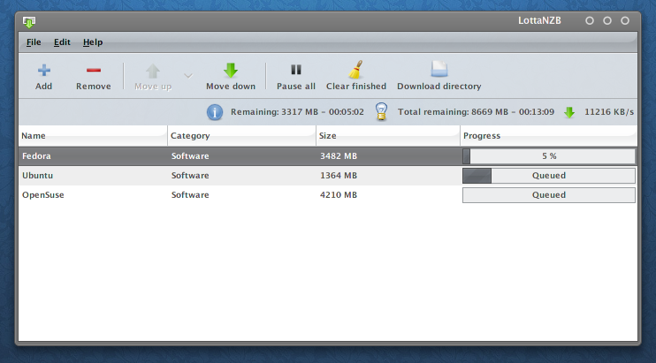Screen dimensions: 656x363
Task: Pause all downloads
Action: pos(296,77)
